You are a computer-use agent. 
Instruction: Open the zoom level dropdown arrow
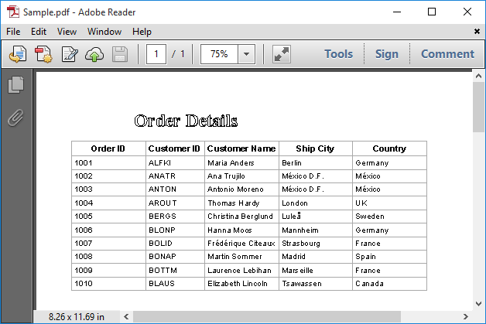246,54
